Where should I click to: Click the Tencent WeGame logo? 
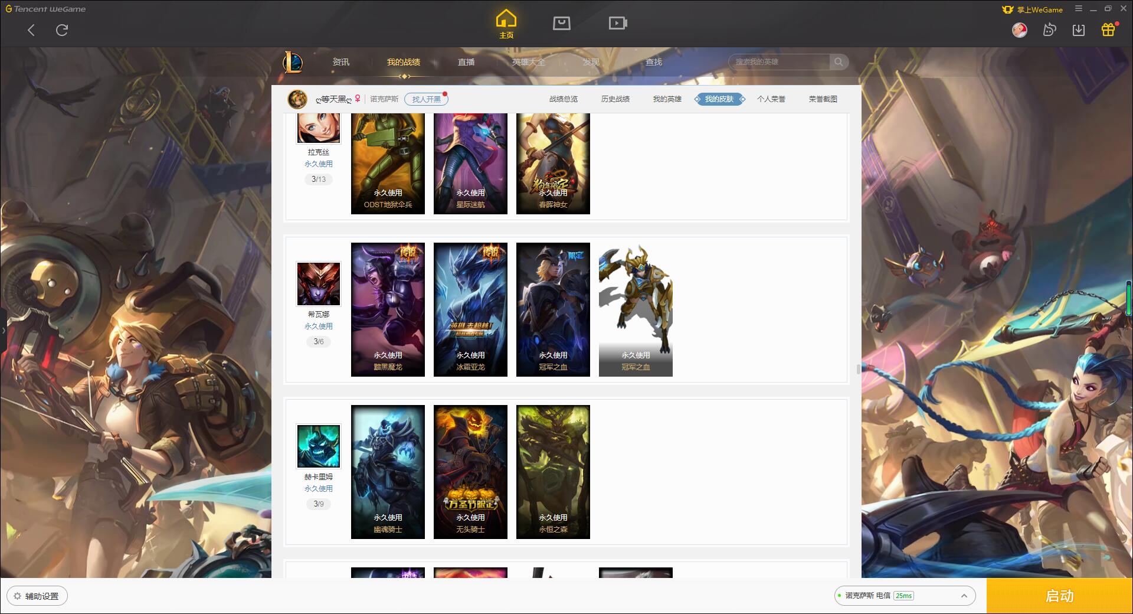45,9
